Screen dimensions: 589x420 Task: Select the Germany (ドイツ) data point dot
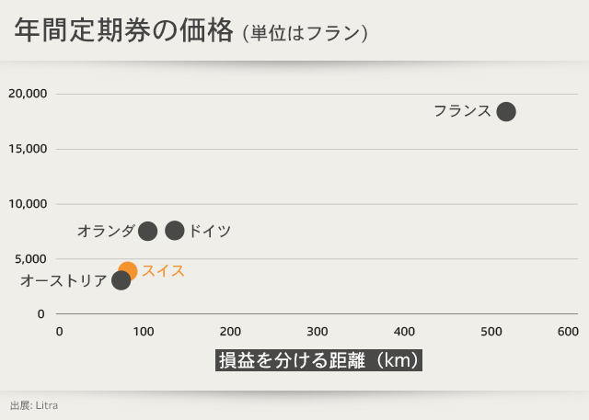[x=174, y=231]
